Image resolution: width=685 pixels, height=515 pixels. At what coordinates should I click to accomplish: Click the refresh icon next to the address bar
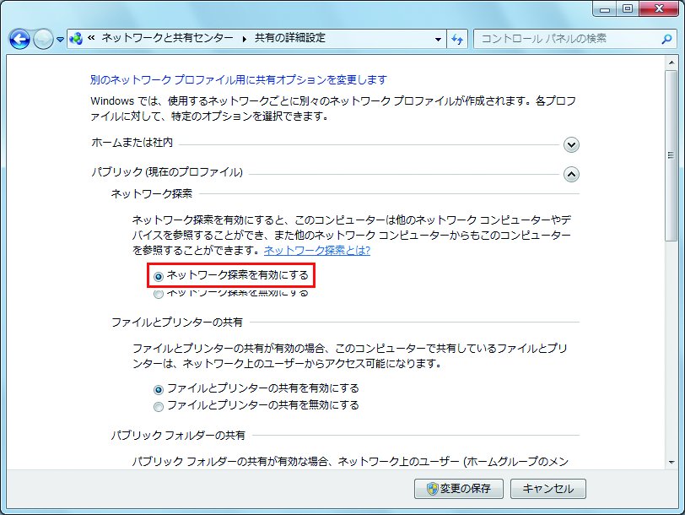pos(456,39)
